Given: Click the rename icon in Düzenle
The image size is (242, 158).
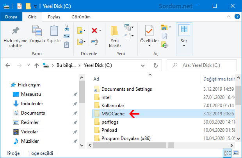Looking at the screenshot, I should (94, 41).
